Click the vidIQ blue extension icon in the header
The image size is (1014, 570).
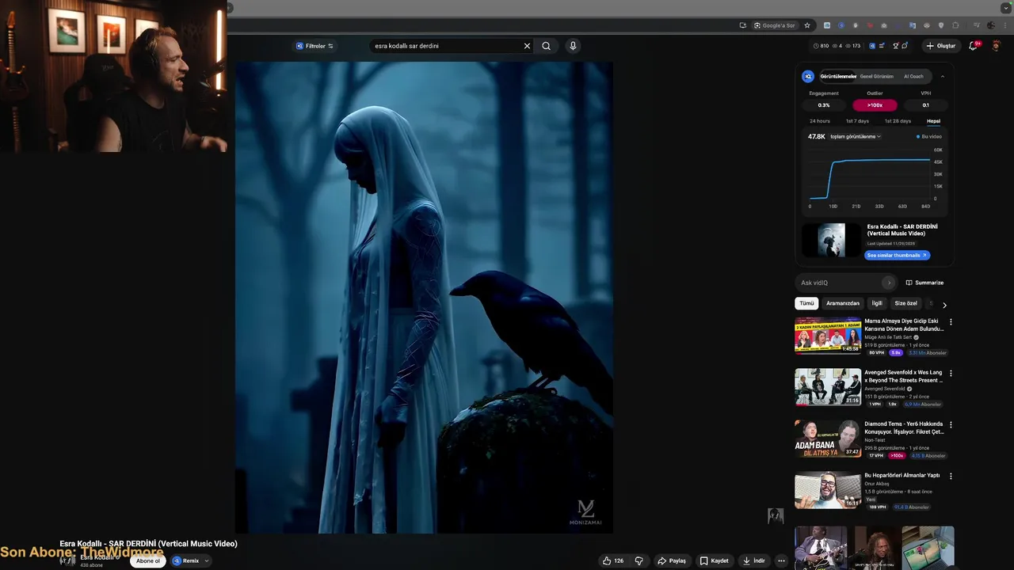pyautogui.click(x=872, y=46)
